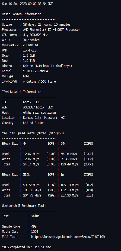Click the kernel version 5.10.0-23-amd64
121x251 pixels.
click(36, 71)
